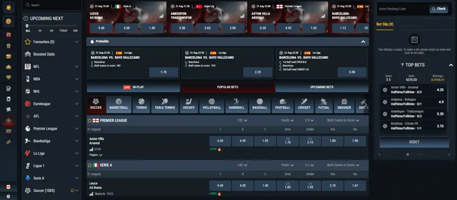This screenshot has height=200, width=457.
Task: Expand Players under Aston Villa match
Action: point(96,155)
